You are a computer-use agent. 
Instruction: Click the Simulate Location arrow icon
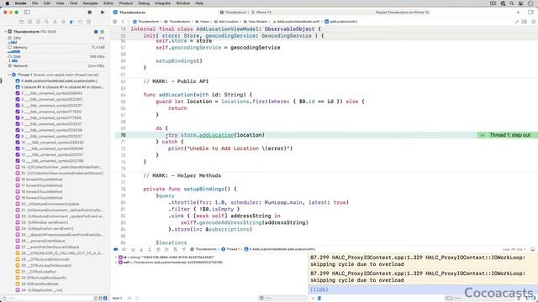(184, 249)
